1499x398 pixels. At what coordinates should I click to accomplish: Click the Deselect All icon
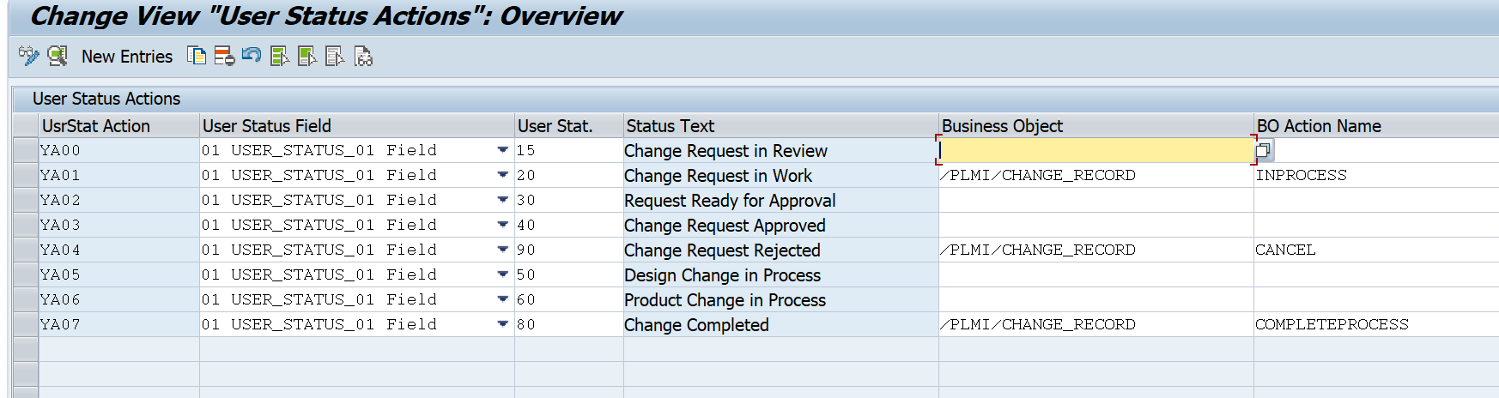[x=335, y=57]
